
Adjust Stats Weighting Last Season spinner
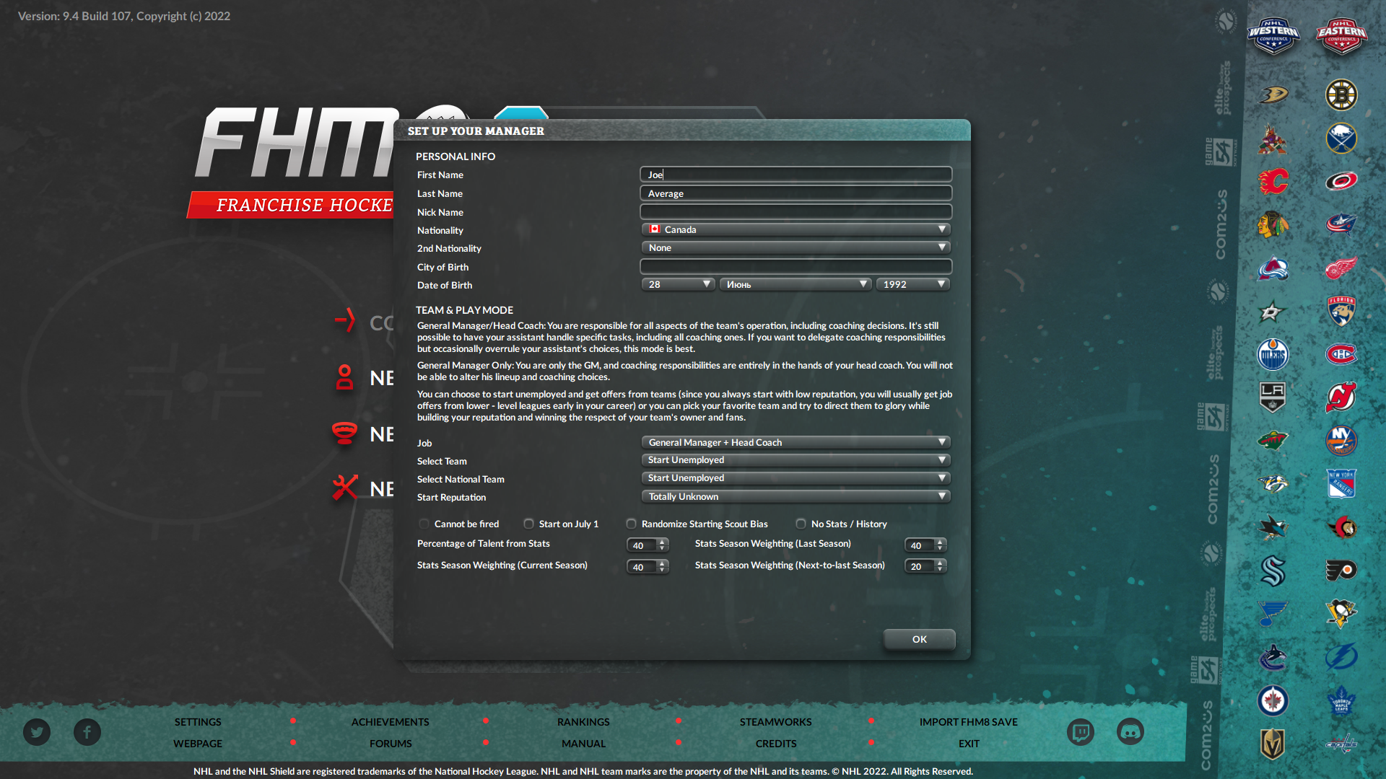pyautogui.click(x=925, y=545)
